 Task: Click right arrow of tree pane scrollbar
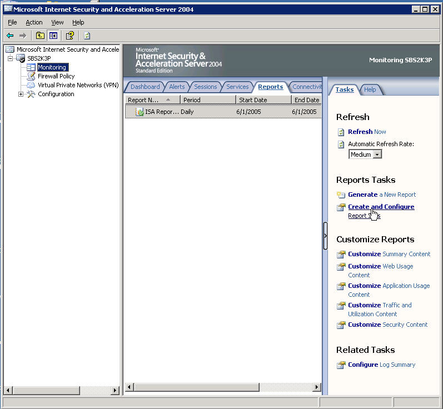(115, 391)
